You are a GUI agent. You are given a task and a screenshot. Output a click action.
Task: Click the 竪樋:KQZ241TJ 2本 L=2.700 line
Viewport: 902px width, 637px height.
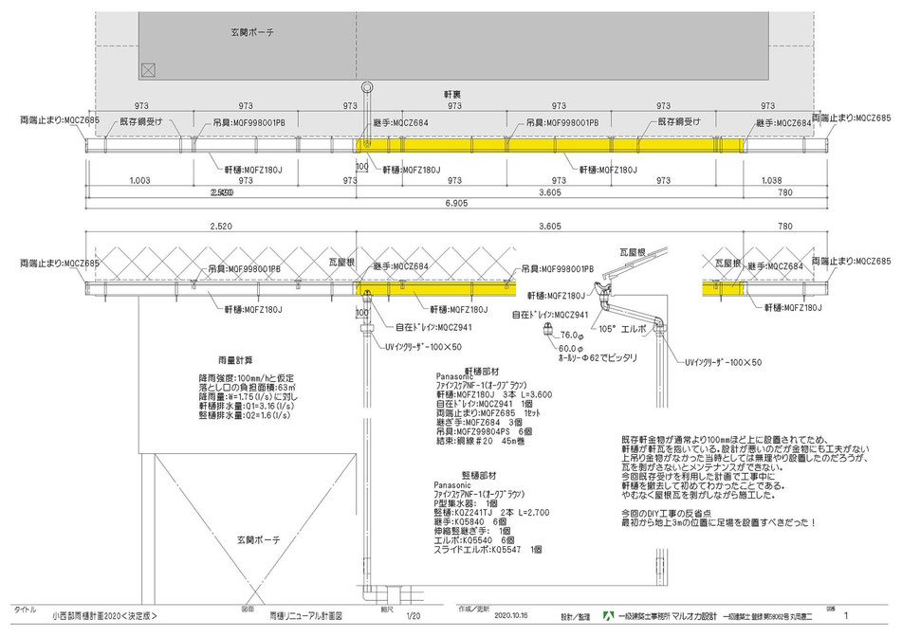[492, 512]
